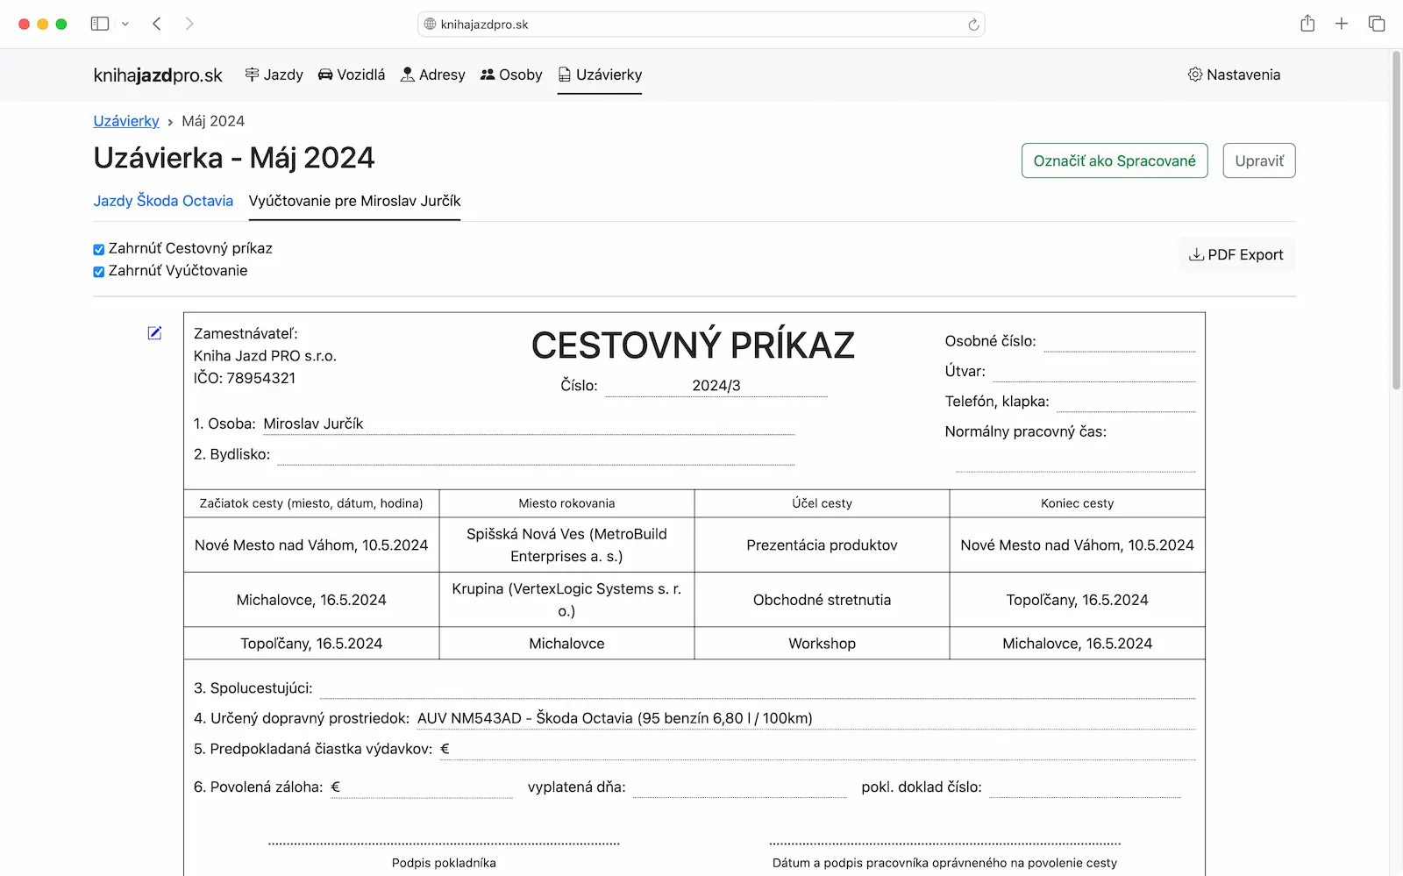
Task: Click the Safari share icon
Action: coord(1307,24)
